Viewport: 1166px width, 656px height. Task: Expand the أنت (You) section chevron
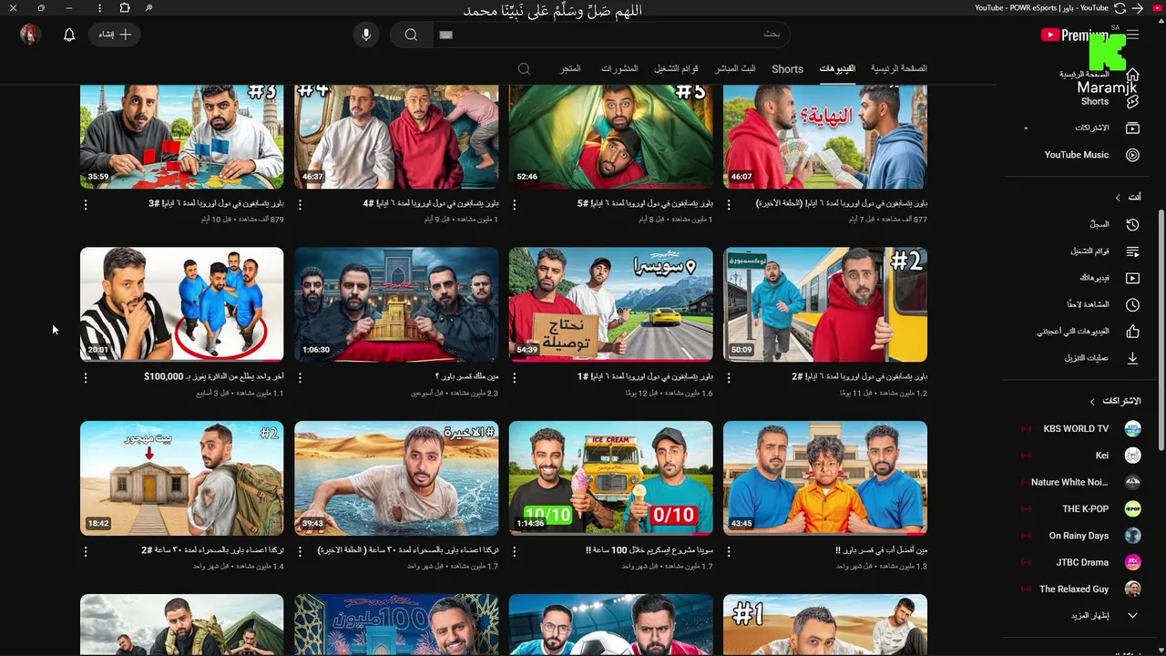(x=1118, y=197)
